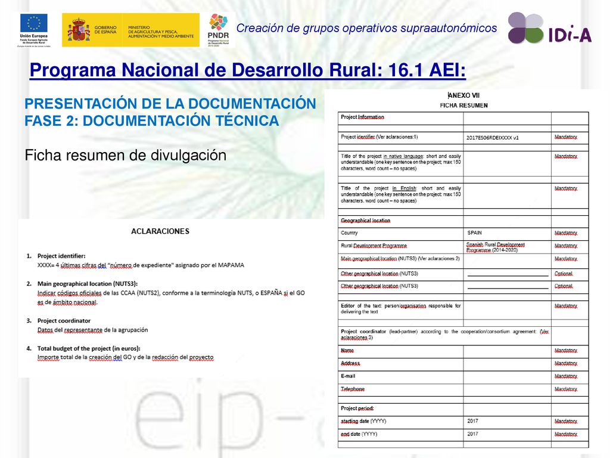Click 'Mandatory' in the Country row
Viewport: 610px width, 458px height.
566,233
